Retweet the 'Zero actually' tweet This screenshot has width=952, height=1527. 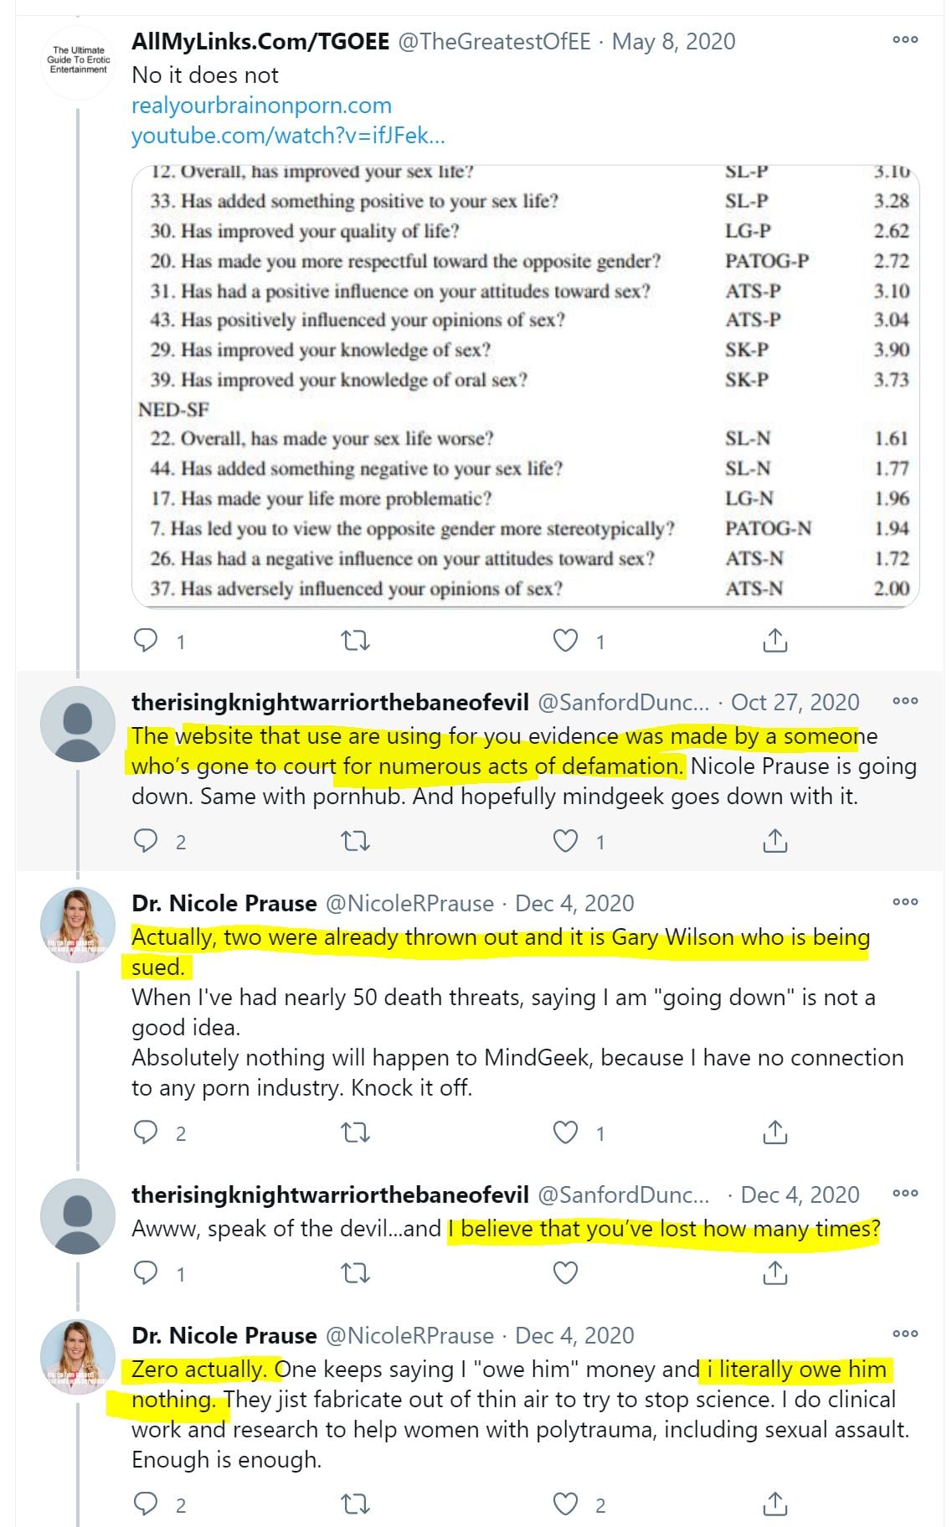pos(356,1504)
